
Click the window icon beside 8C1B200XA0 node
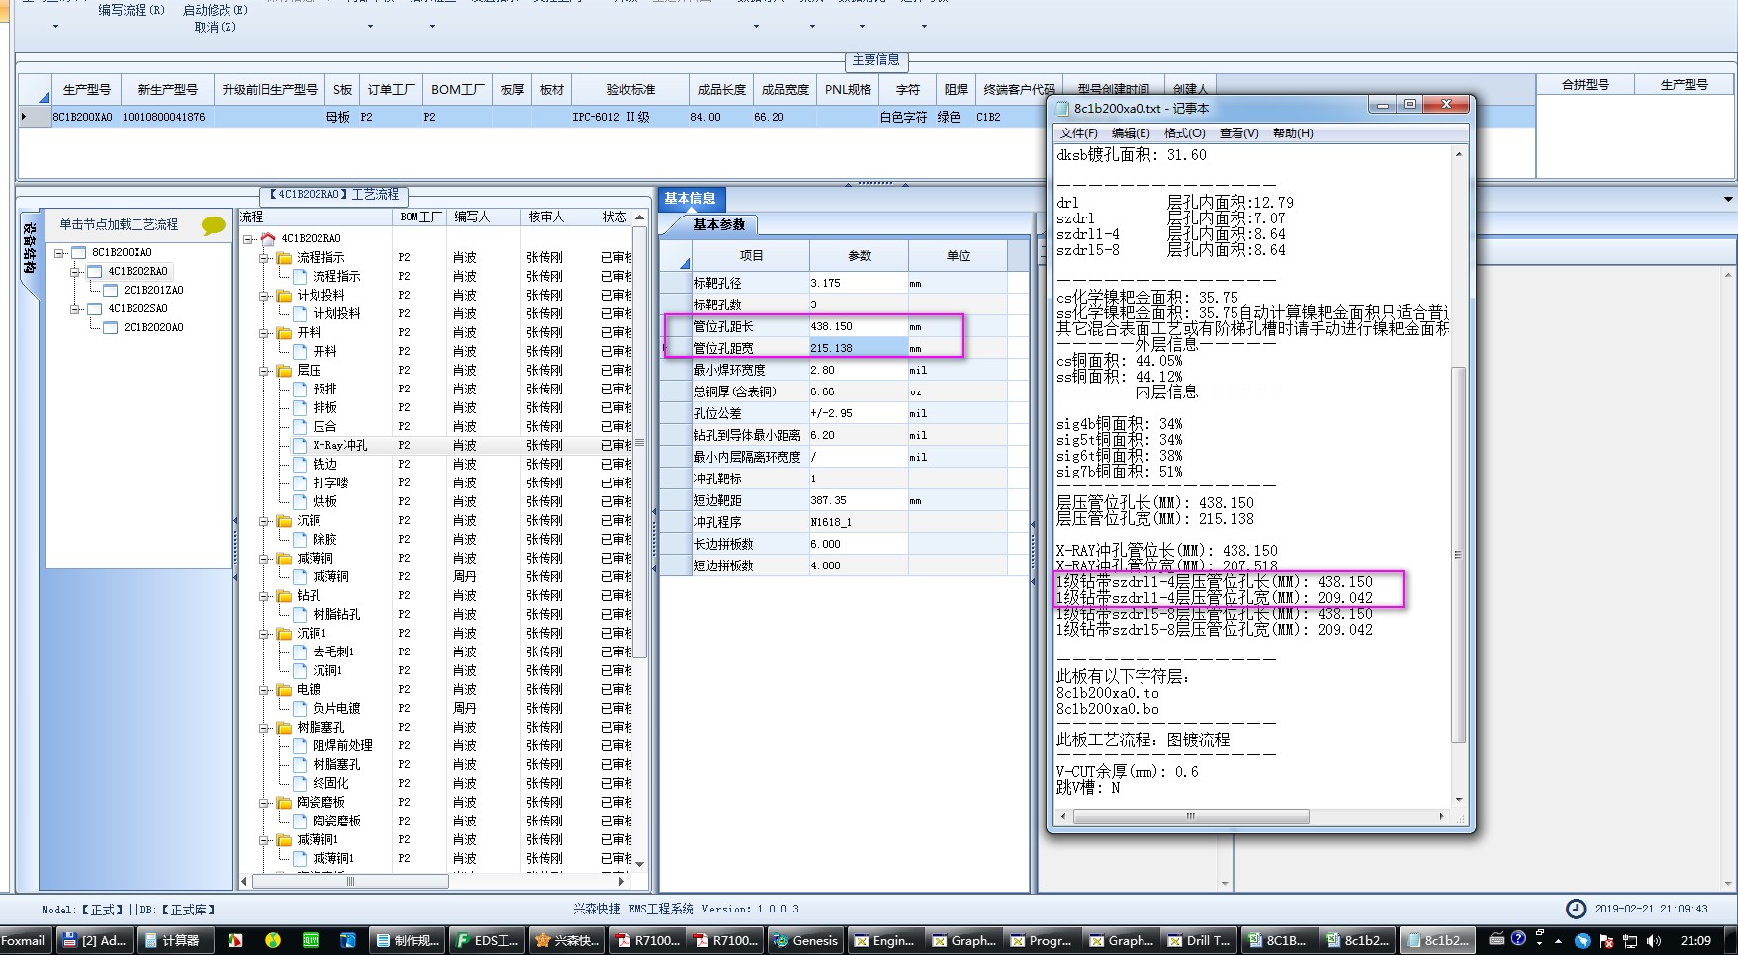79,252
